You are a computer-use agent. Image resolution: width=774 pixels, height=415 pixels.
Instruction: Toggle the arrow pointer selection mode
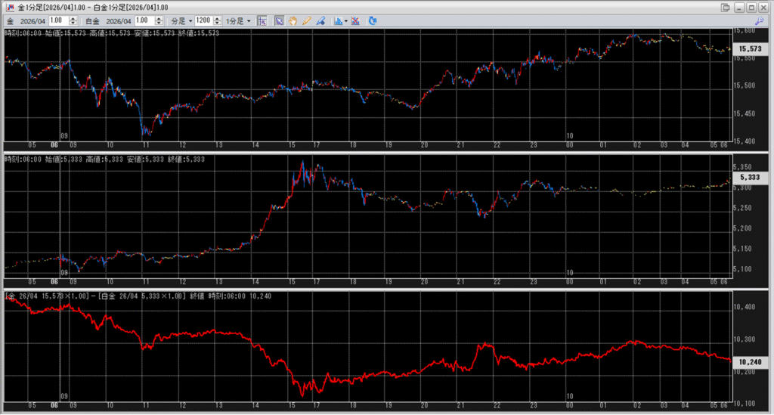click(280, 21)
